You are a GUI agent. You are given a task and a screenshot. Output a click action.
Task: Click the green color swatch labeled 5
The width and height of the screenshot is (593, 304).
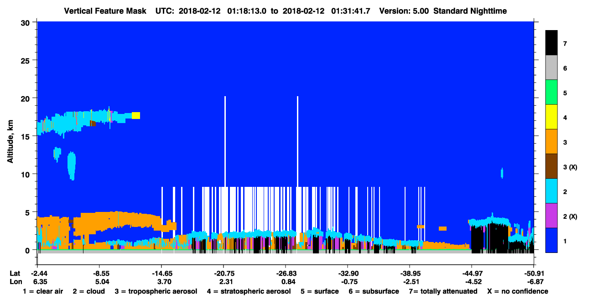[551, 93]
